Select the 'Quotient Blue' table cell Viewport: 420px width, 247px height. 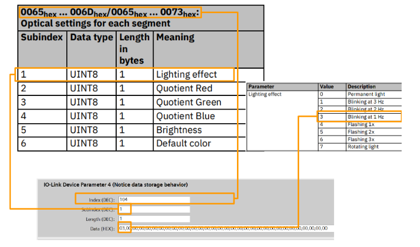pyautogui.click(x=185, y=116)
